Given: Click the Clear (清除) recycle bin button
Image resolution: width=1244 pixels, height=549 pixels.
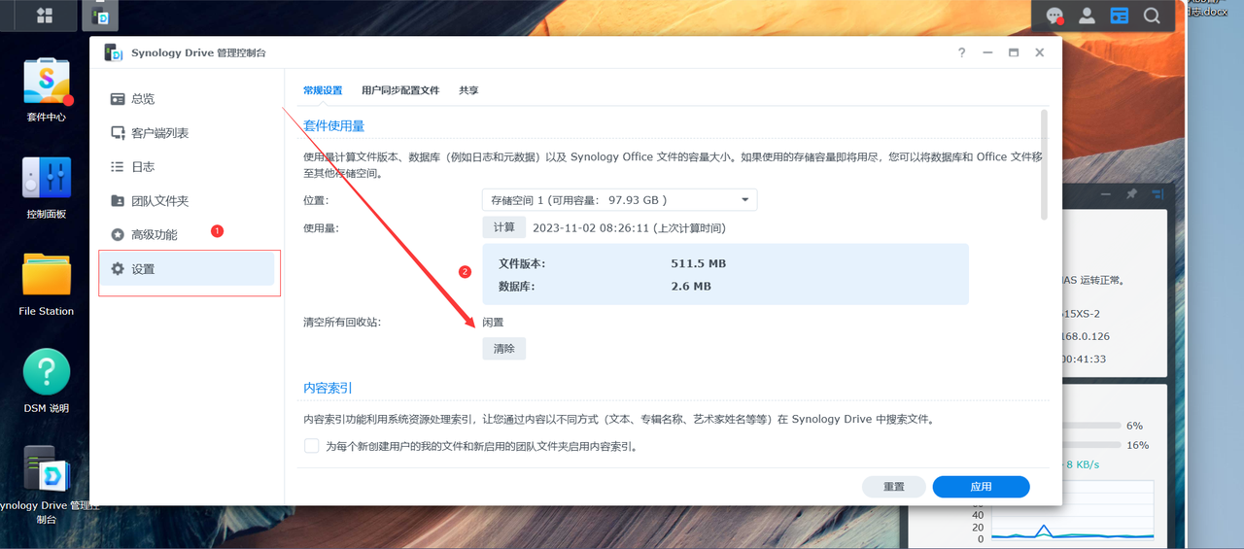Looking at the screenshot, I should (503, 349).
